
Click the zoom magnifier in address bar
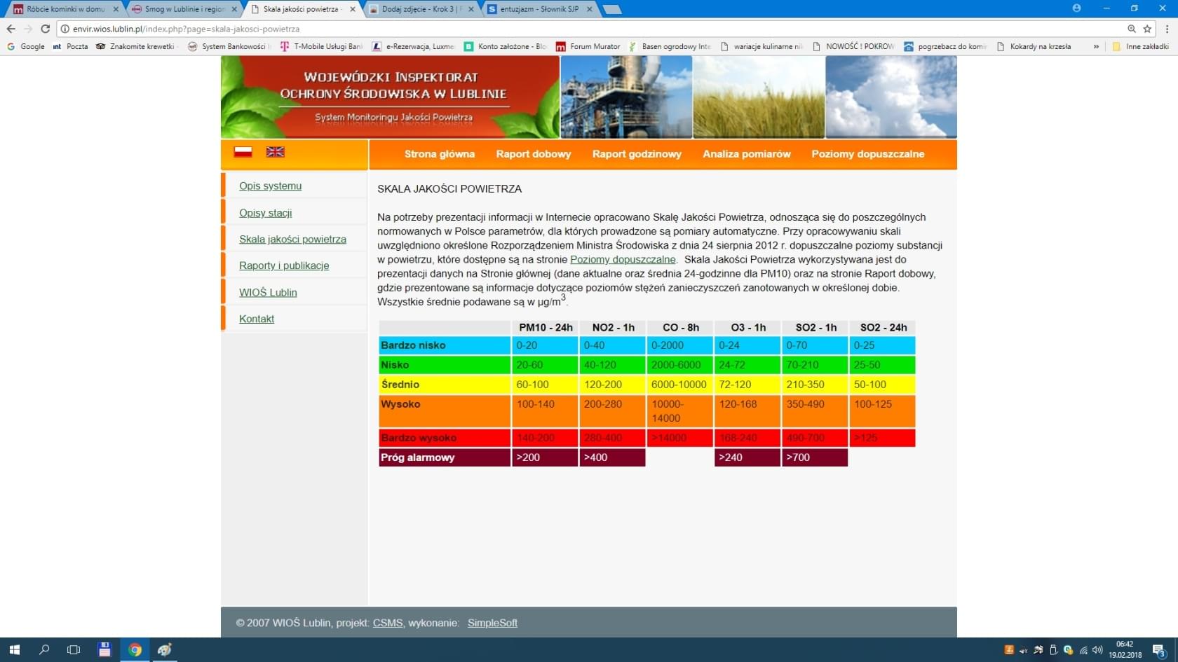1131,29
